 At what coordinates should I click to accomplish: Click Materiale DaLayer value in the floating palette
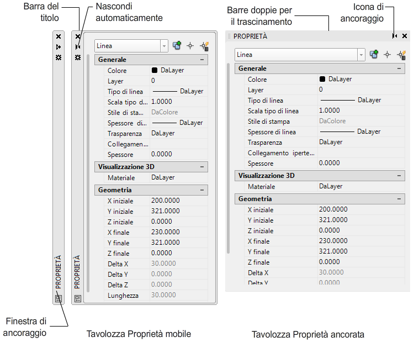point(179,177)
